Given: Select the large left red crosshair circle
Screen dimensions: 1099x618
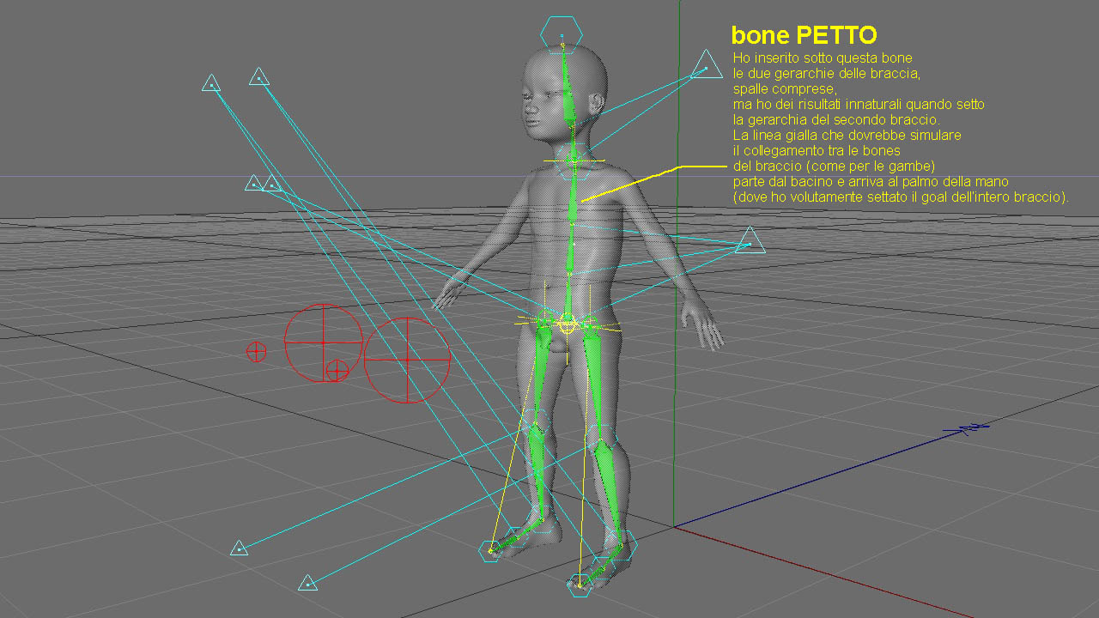Looking at the screenshot, I should click(323, 342).
